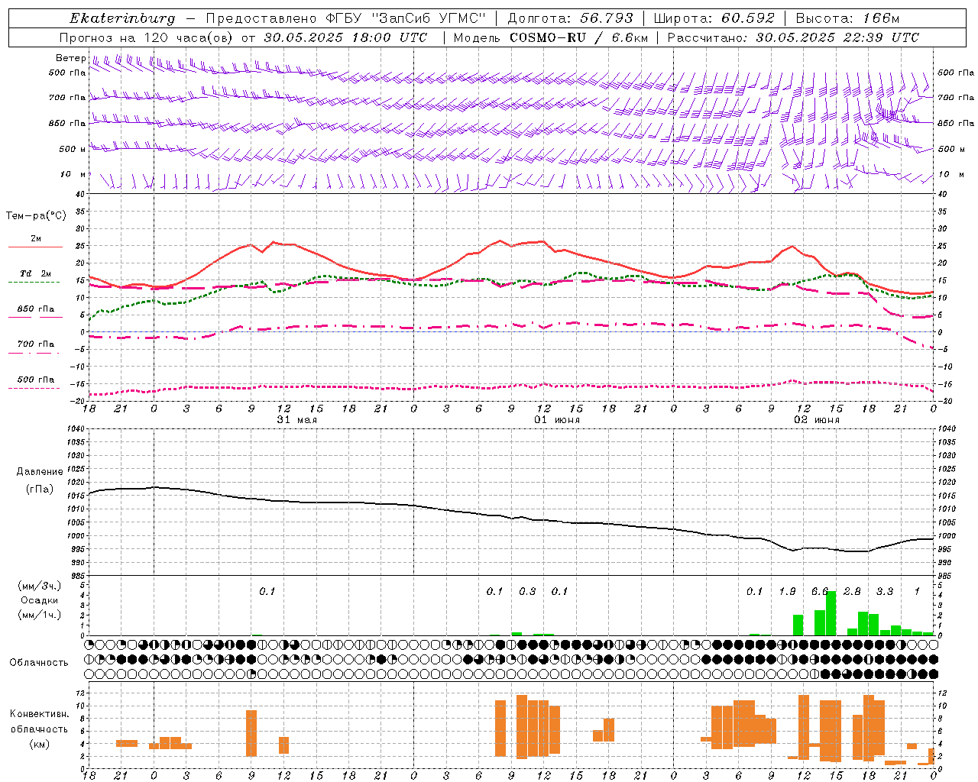Click the 'Ветер' wind panel label
This screenshot has width=978, height=782.
click(x=70, y=58)
